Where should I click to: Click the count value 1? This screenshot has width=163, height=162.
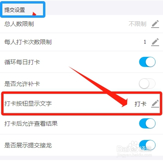(145, 42)
